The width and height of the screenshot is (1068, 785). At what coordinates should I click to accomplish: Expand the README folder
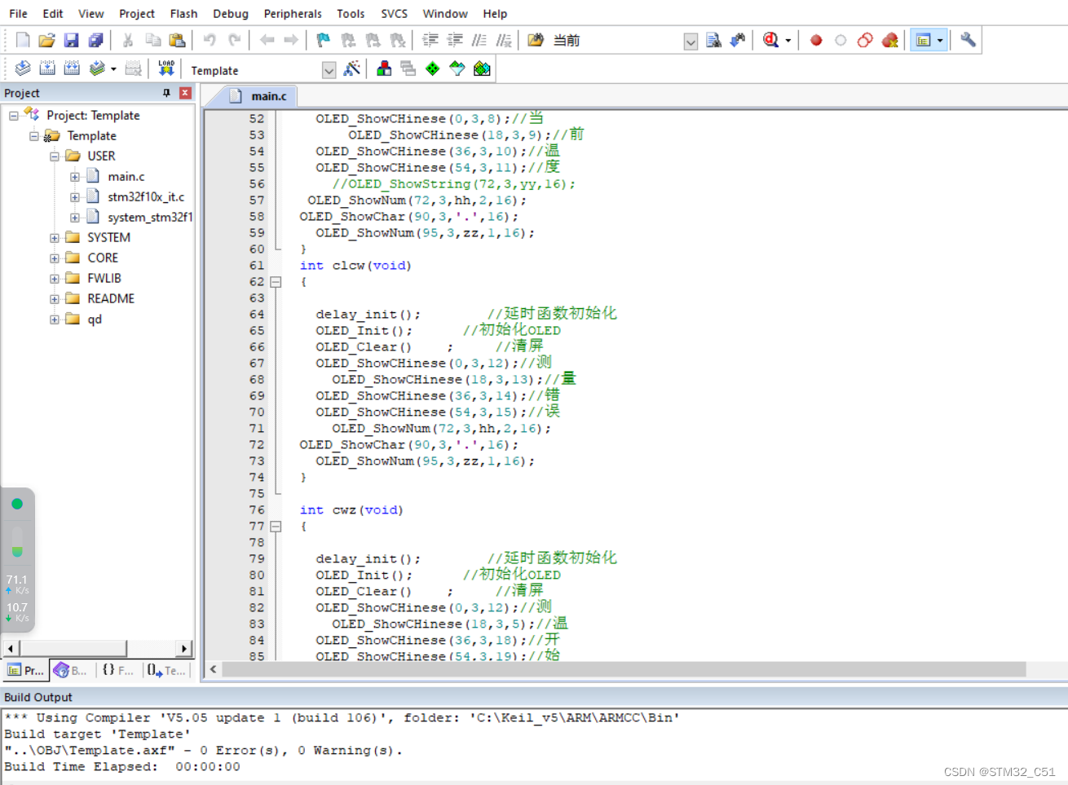click(x=55, y=298)
